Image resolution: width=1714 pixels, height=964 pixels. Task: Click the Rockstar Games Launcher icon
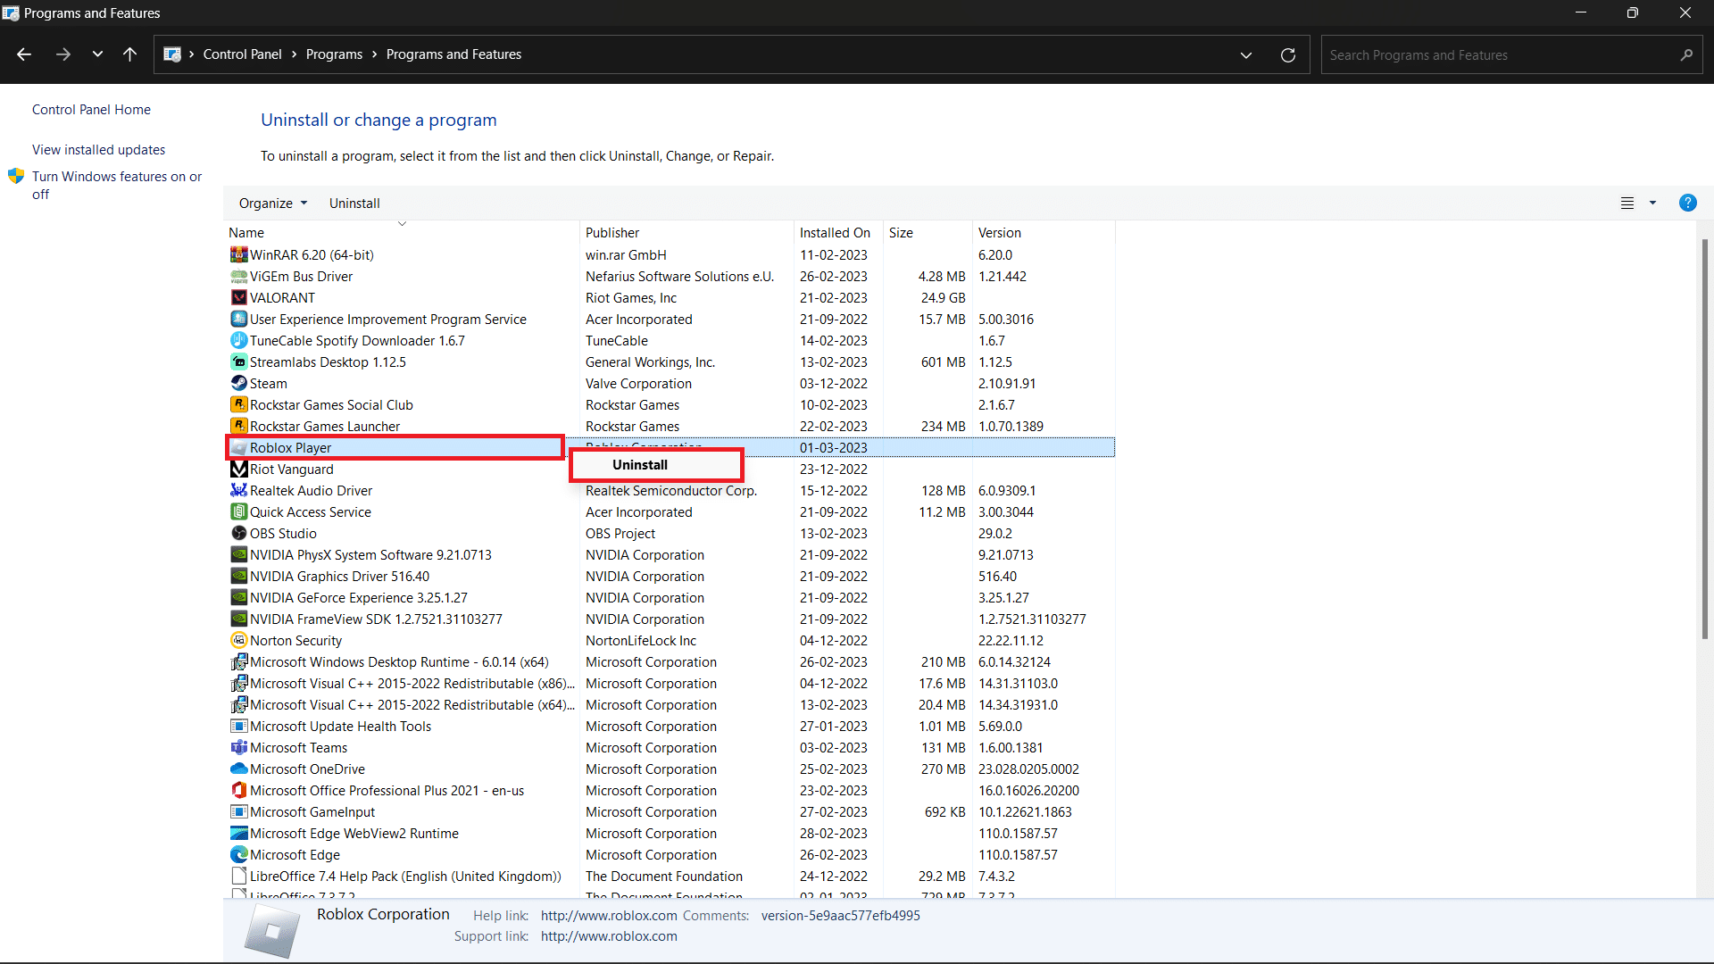coord(238,427)
